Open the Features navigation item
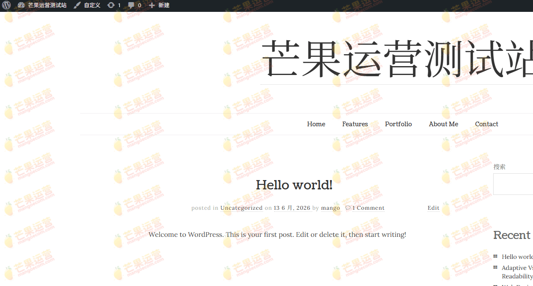The height and width of the screenshot is (286, 533). click(x=355, y=124)
